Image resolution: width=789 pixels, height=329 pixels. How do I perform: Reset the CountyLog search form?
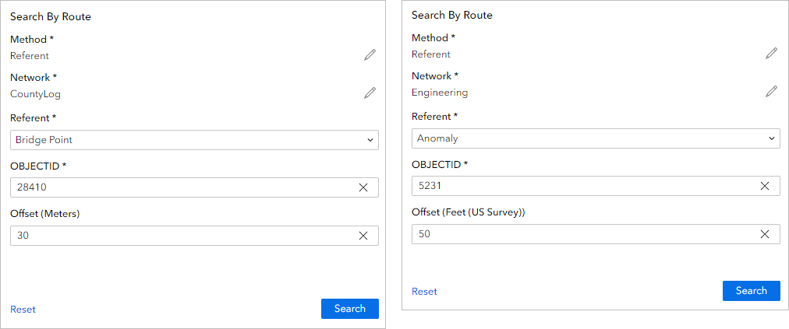pos(23,310)
